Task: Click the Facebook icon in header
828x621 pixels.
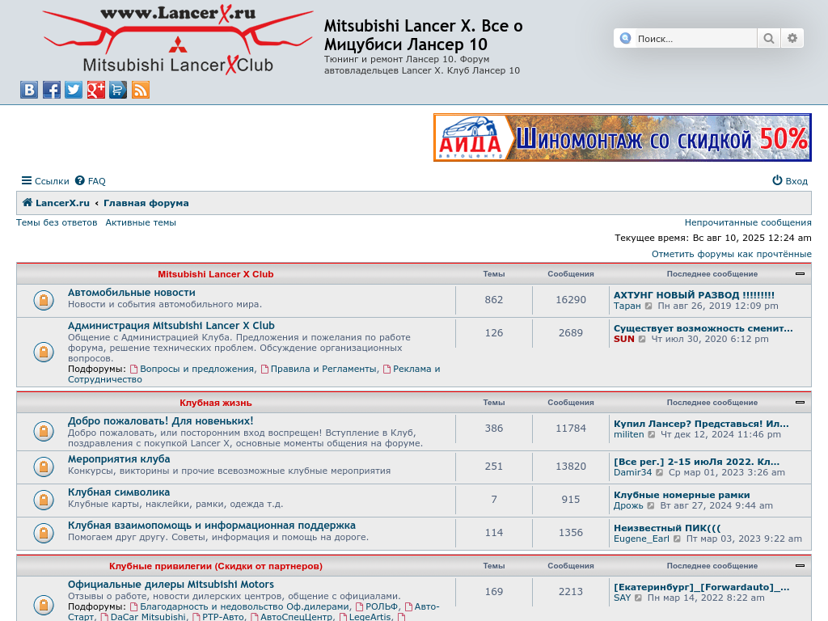Action: pos(52,90)
